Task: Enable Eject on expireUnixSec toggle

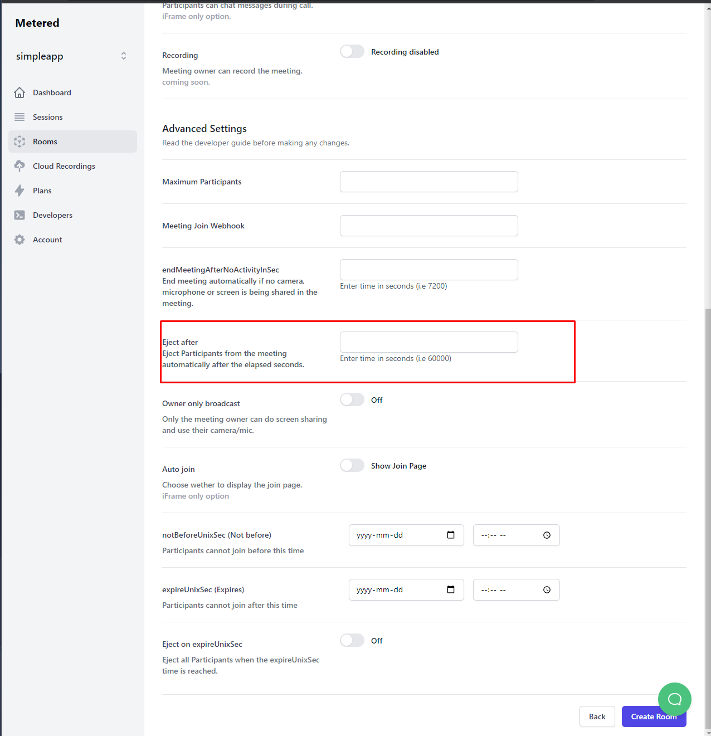Action: pyautogui.click(x=352, y=640)
